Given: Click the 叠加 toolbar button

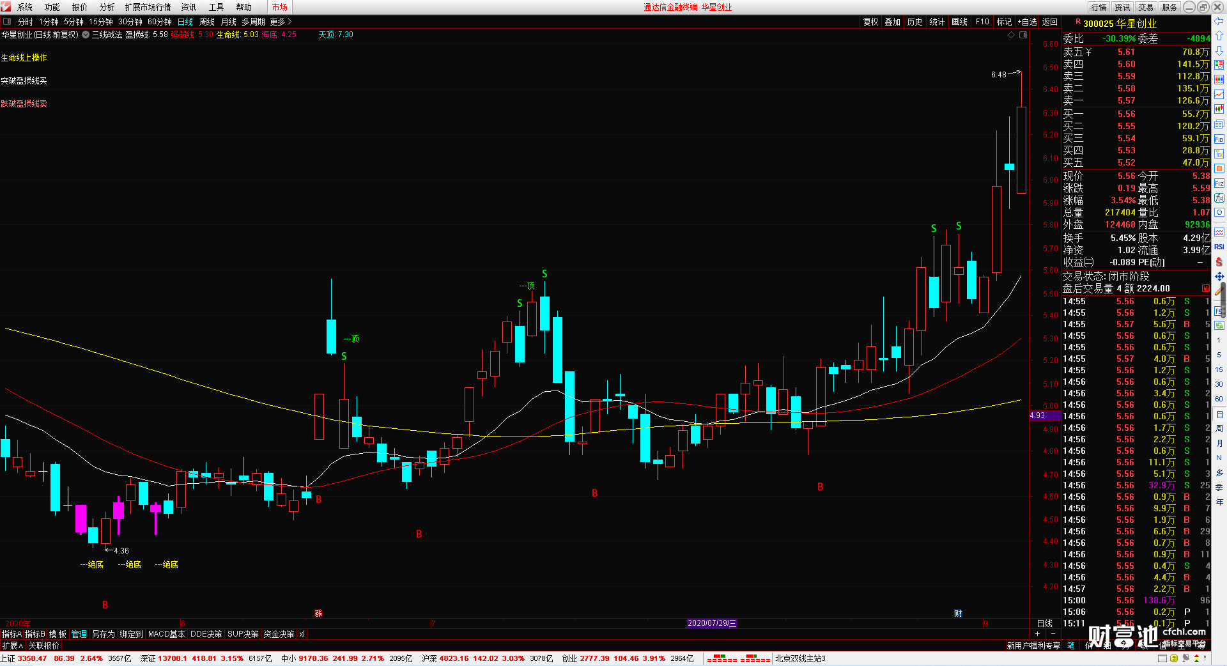Looking at the screenshot, I should 893,22.
